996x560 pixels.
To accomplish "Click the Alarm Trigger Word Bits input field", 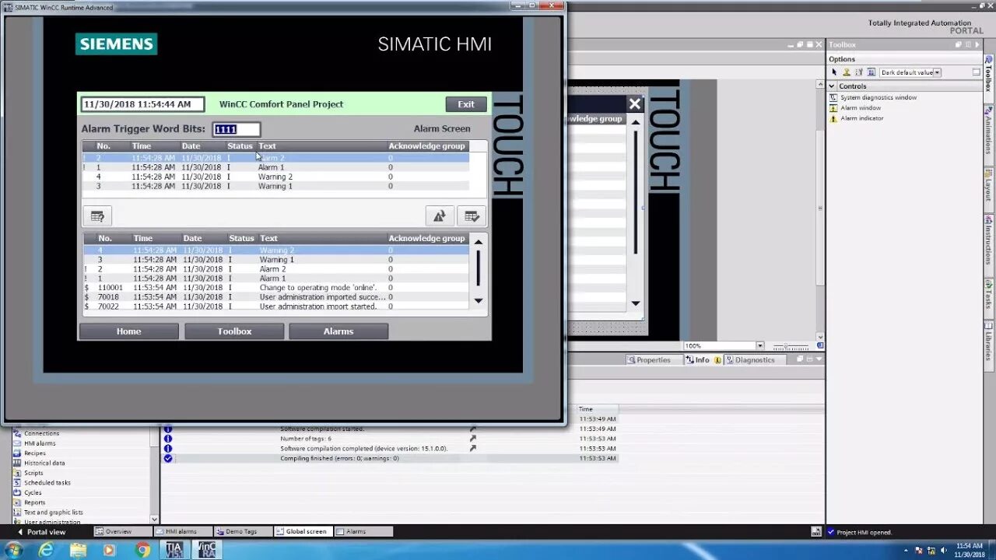I will click(237, 129).
